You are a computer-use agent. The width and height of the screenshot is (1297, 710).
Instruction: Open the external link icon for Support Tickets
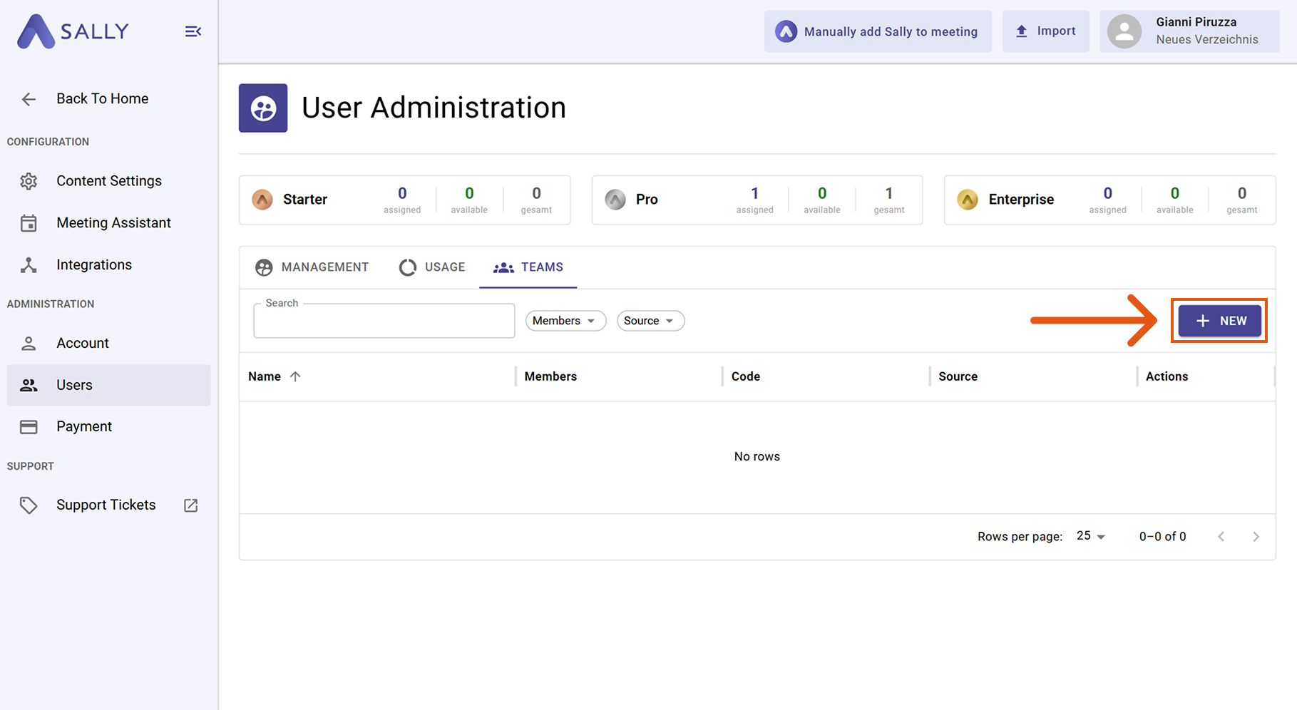(190, 505)
